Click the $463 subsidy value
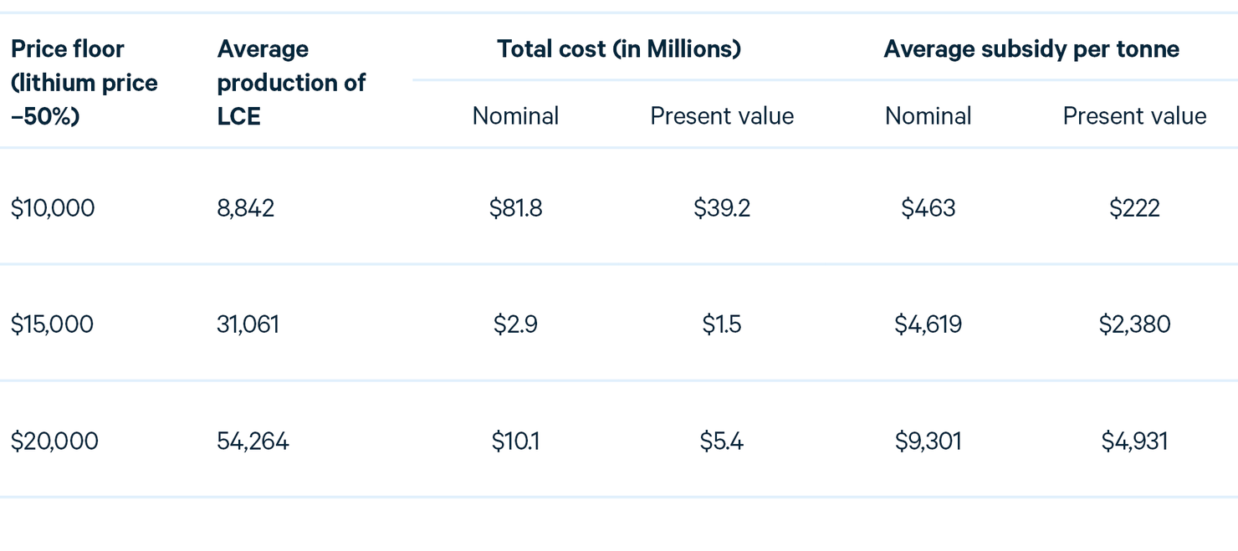Viewport: 1238px width, 551px height. click(928, 207)
